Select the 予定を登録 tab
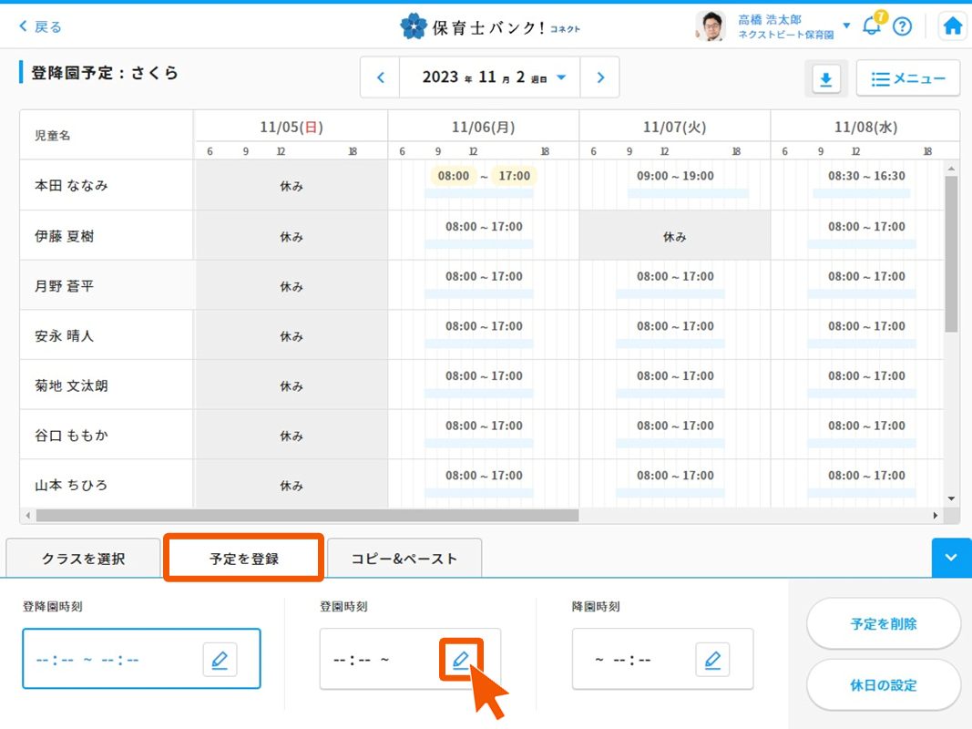Viewport: 972px width, 729px height. tap(243, 559)
